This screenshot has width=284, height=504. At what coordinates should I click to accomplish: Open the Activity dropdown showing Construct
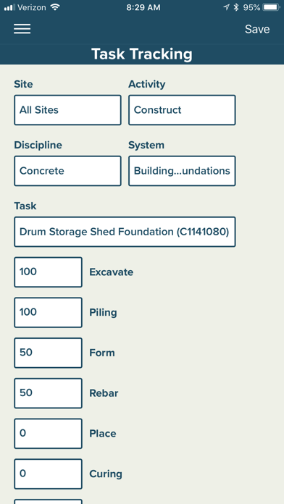pyautogui.click(x=182, y=110)
